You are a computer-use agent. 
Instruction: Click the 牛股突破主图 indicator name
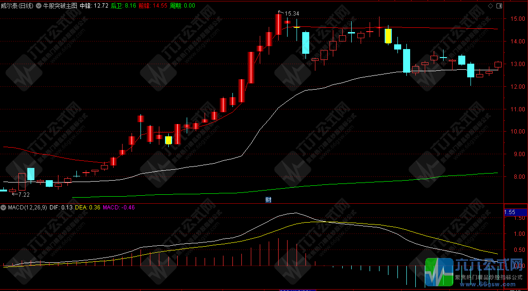tap(61, 5)
